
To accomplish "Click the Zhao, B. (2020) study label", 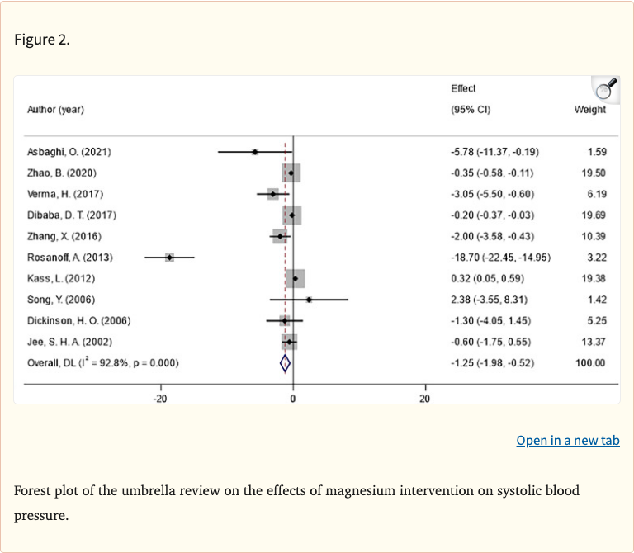I will pos(63,173).
